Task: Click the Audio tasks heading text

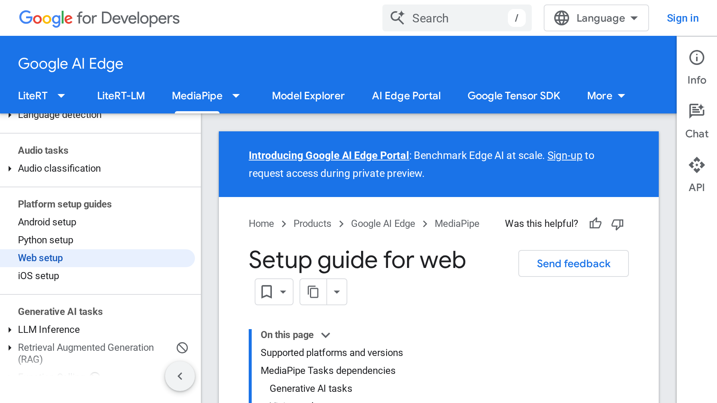Action: coord(43,150)
